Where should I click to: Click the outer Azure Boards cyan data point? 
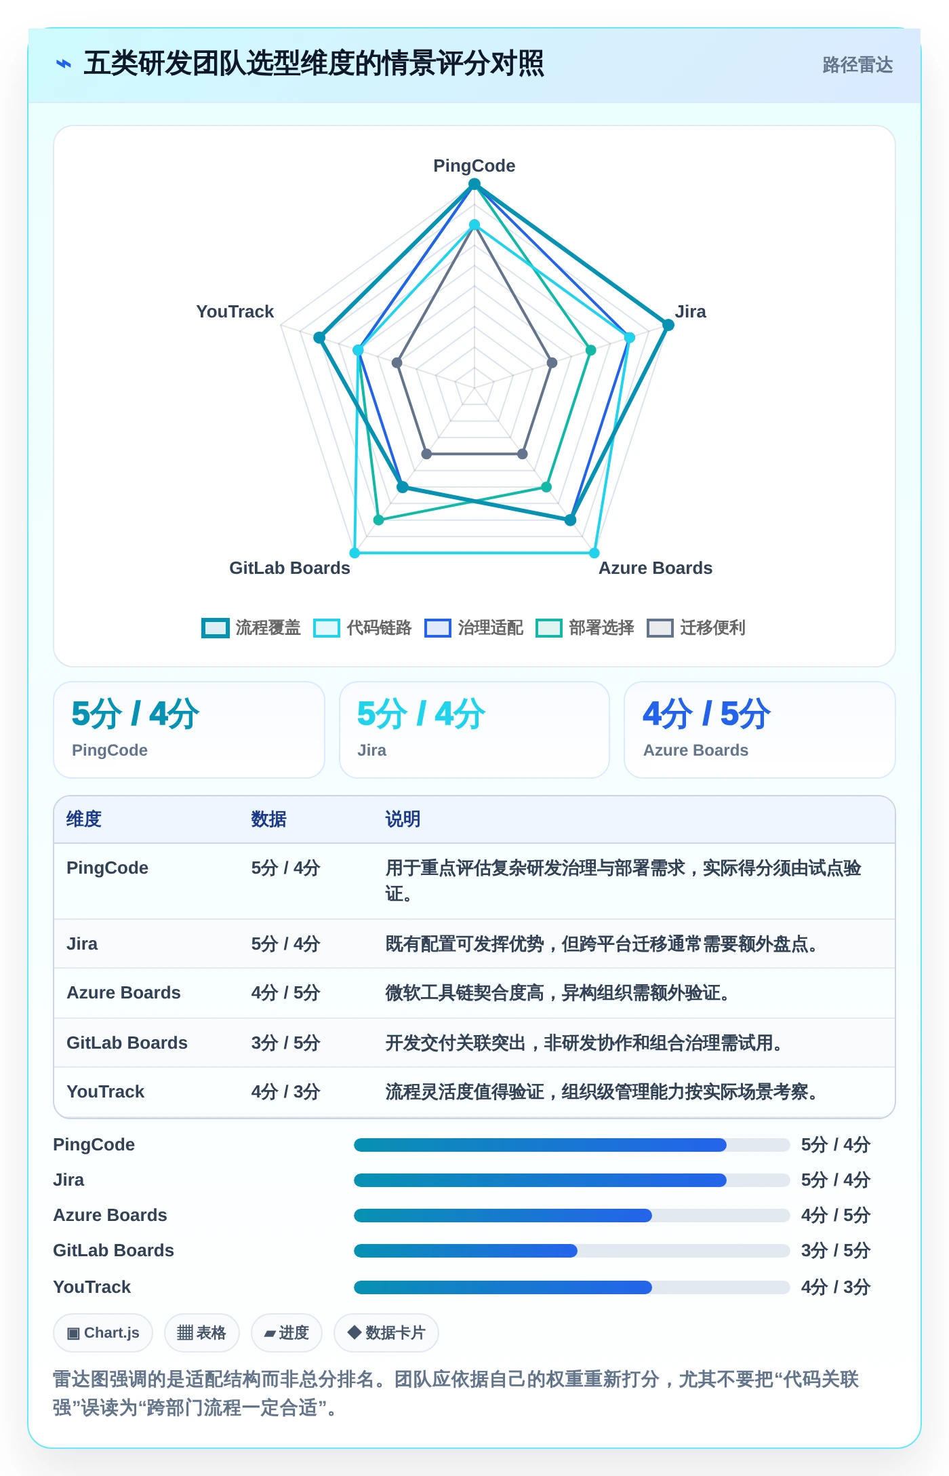click(x=594, y=553)
